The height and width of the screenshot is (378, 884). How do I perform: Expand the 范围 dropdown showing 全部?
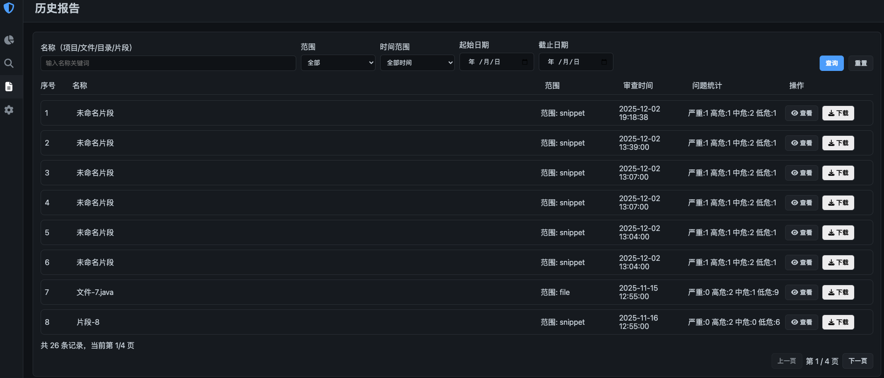(x=338, y=63)
